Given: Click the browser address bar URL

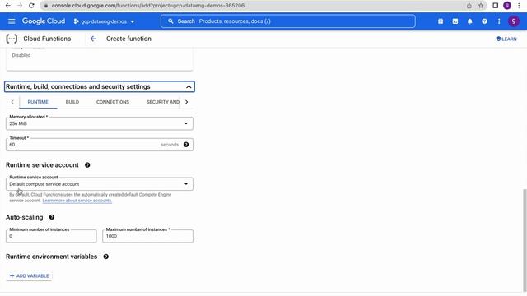Looking at the screenshot, I should pos(148,6).
